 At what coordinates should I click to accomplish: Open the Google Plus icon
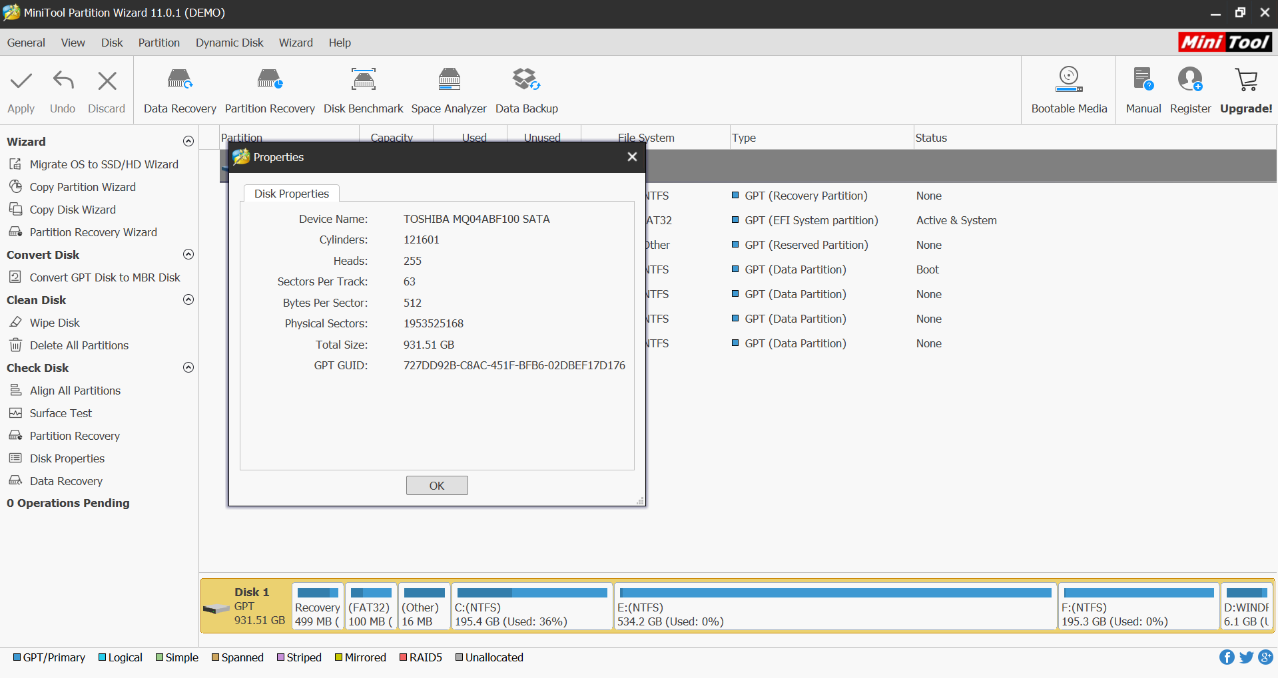1266,657
